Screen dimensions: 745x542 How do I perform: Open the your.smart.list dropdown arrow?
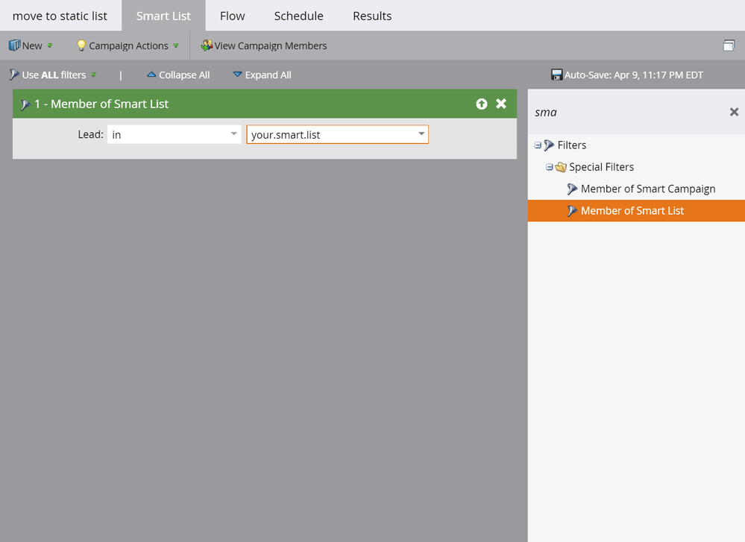click(x=421, y=134)
